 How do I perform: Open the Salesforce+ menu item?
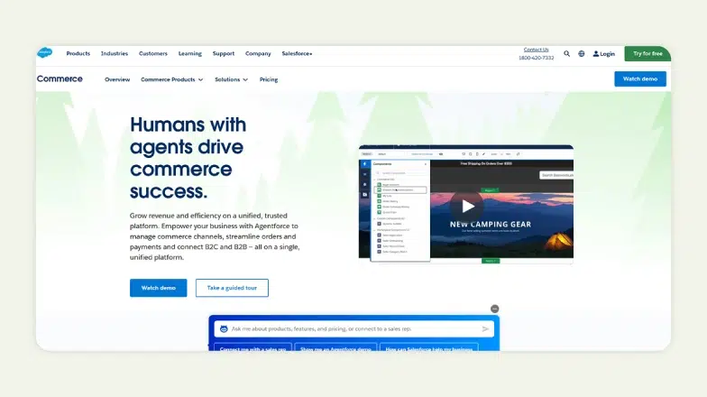coord(297,53)
